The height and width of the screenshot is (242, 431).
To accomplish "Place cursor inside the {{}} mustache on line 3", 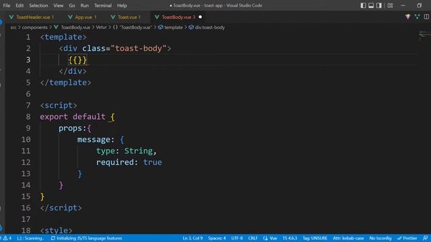I will (x=77, y=60).
